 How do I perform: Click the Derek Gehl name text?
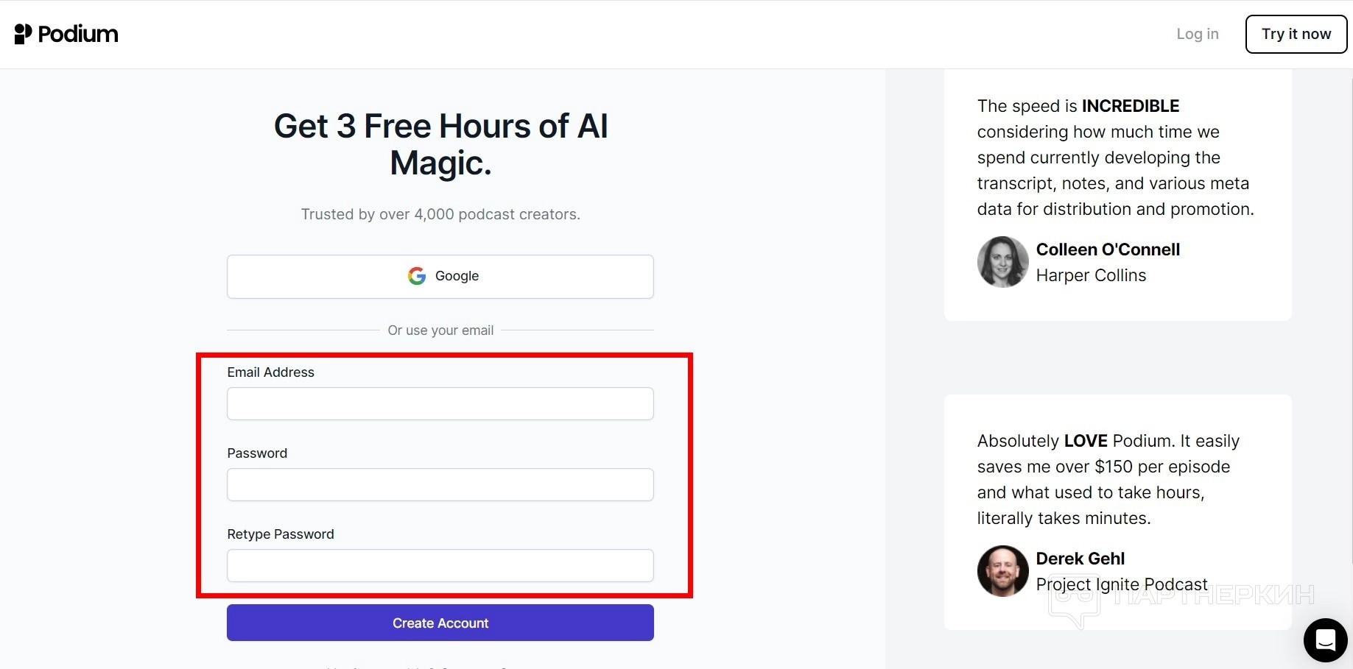pos(1080,559)
